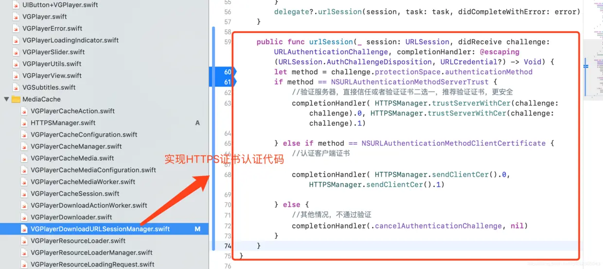Click the VGPlayerResourceLoader.swift file icon
The width and height of the screenshot is (603, 269).
[24, 240]
